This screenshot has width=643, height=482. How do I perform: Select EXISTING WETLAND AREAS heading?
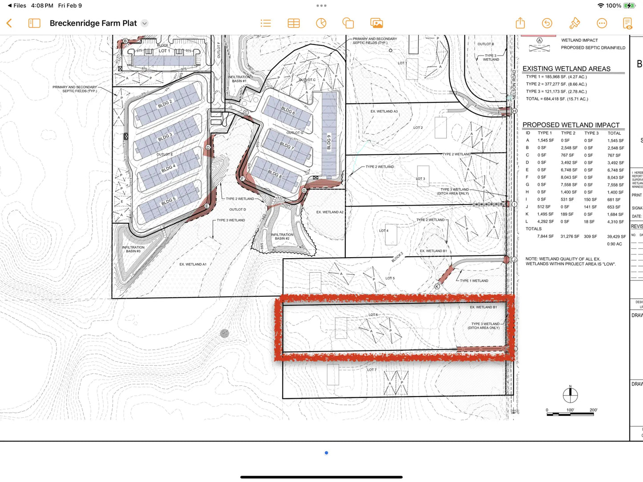pyautogui.click(x=566, y=69)
